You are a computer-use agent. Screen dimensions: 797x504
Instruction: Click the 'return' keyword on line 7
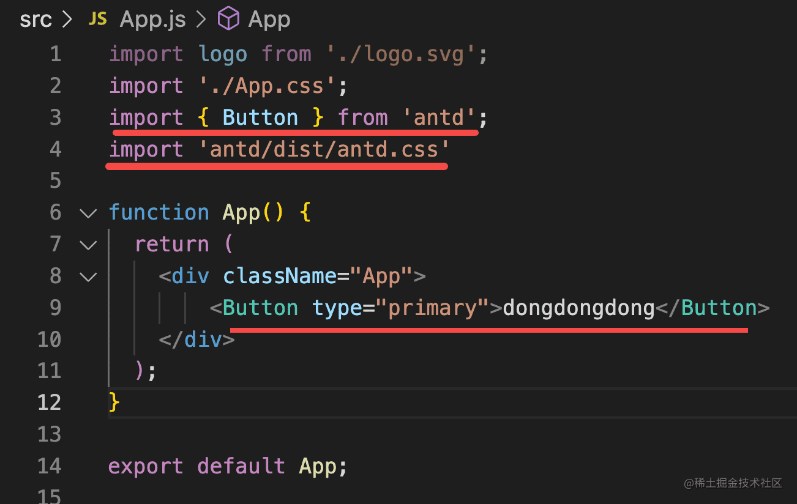coord(172,245)
